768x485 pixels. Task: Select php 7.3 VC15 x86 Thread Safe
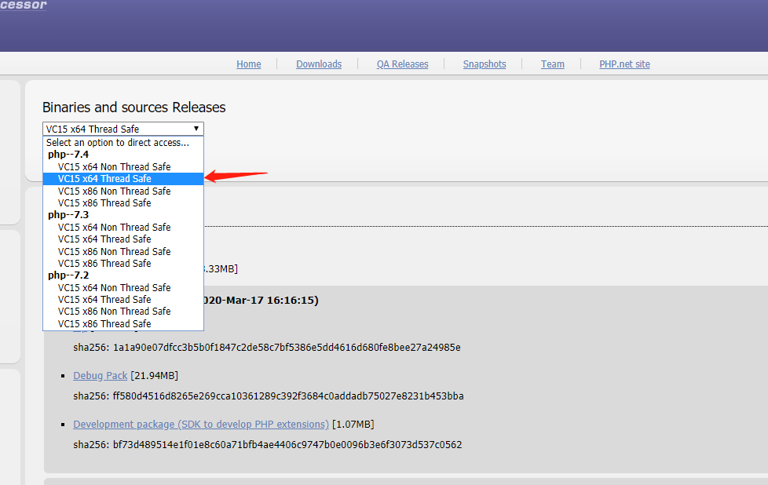coord(123,264)
